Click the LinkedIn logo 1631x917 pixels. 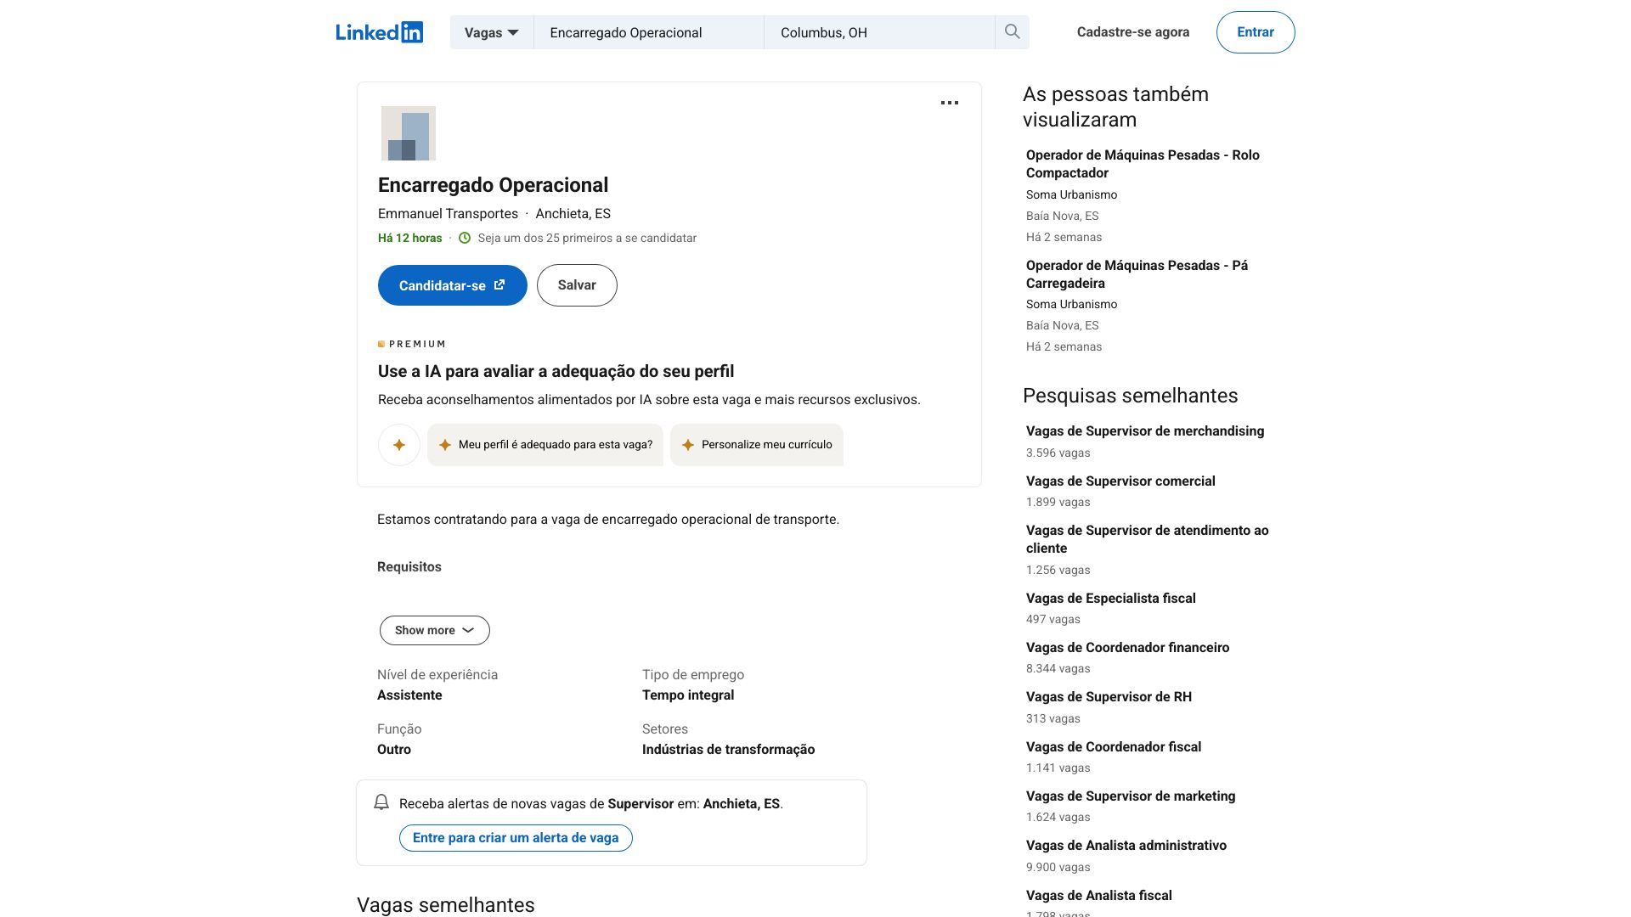pos(379,32)
